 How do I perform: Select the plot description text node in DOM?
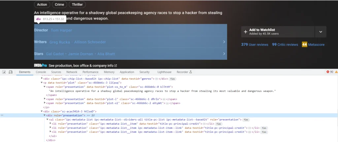click(162, 91)
